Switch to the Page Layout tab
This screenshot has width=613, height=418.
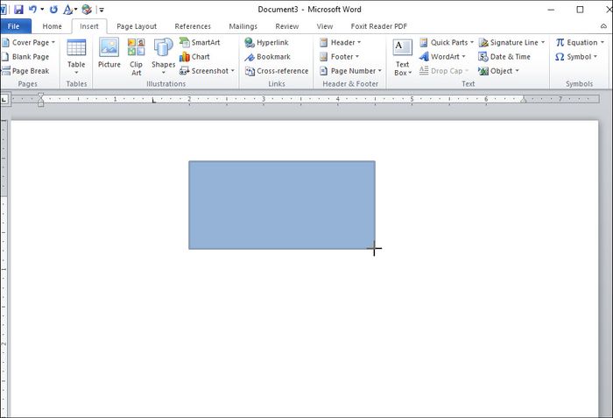137,26
